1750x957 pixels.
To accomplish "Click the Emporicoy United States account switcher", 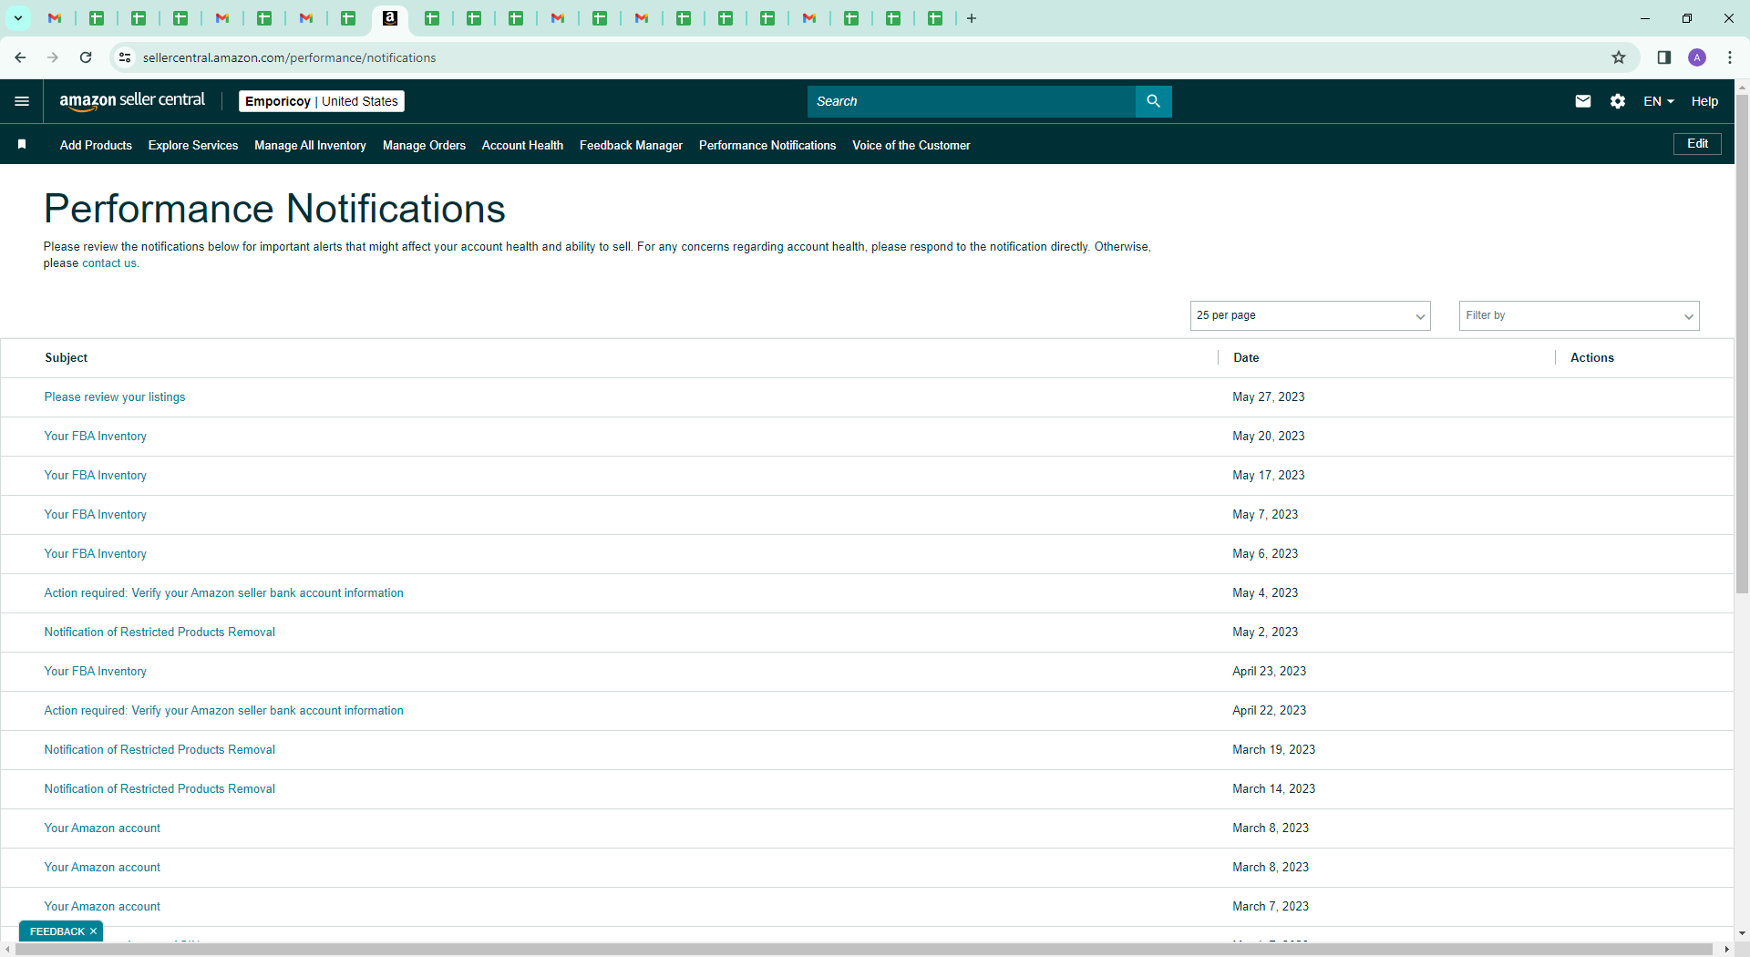I will [322, 101].
